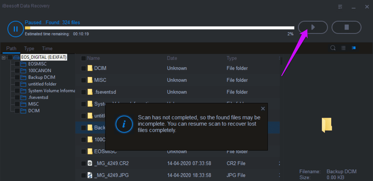Click the scan progress bar

pyautogui.click(x=160, y=28)
